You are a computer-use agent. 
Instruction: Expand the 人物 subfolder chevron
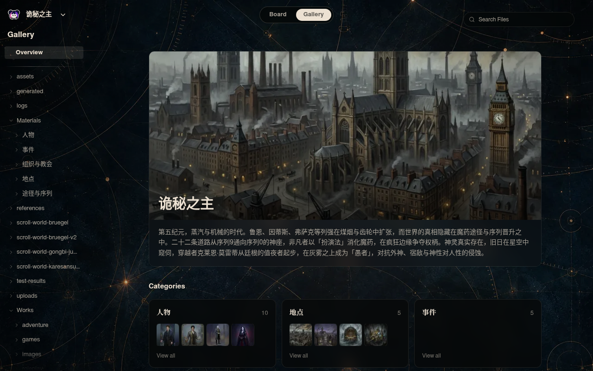point(17,135)
